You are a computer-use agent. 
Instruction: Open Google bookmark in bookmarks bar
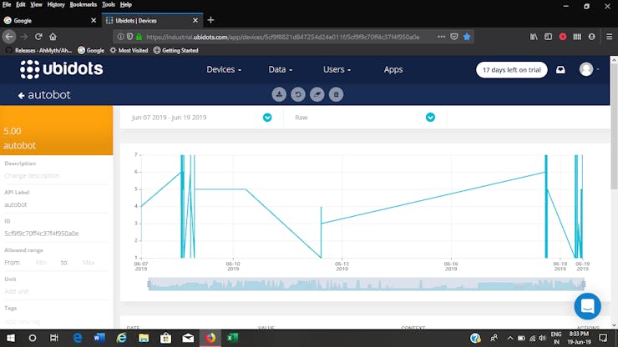[91, 50]
